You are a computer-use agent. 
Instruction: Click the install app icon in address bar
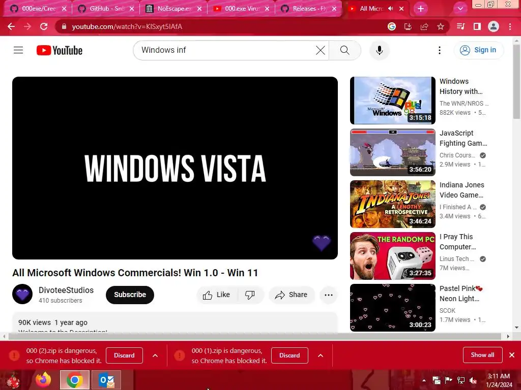[x=408, y=26]
